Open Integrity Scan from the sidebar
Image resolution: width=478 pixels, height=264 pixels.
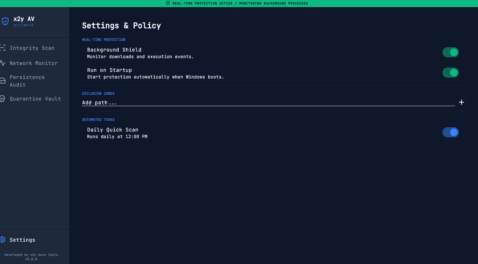click(32, 48)
